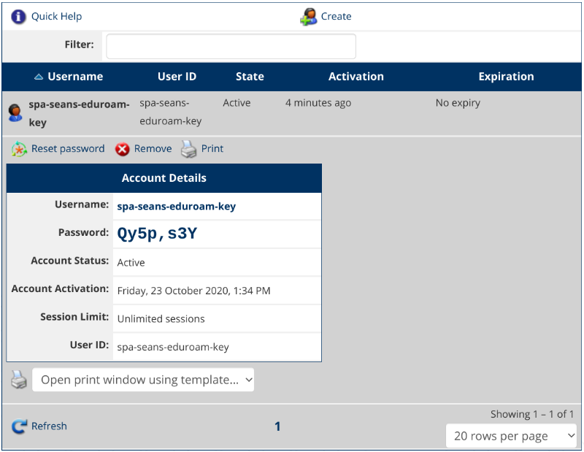Click the printer icon beside Print
The width and height of the screenshot is (584, 452).
(x=189, y=149)
